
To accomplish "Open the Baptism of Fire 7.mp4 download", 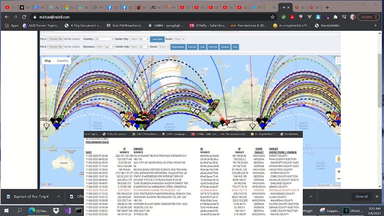I will pos(31,196).
